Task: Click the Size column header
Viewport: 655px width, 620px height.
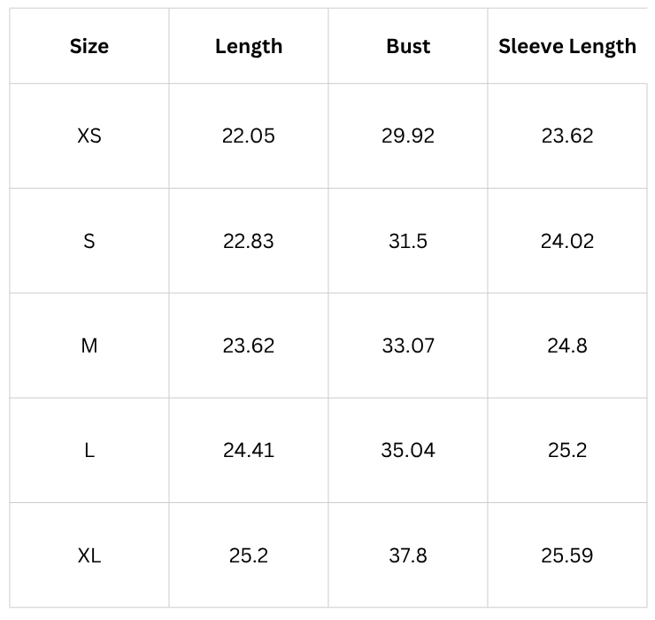Action: point(89,46)
